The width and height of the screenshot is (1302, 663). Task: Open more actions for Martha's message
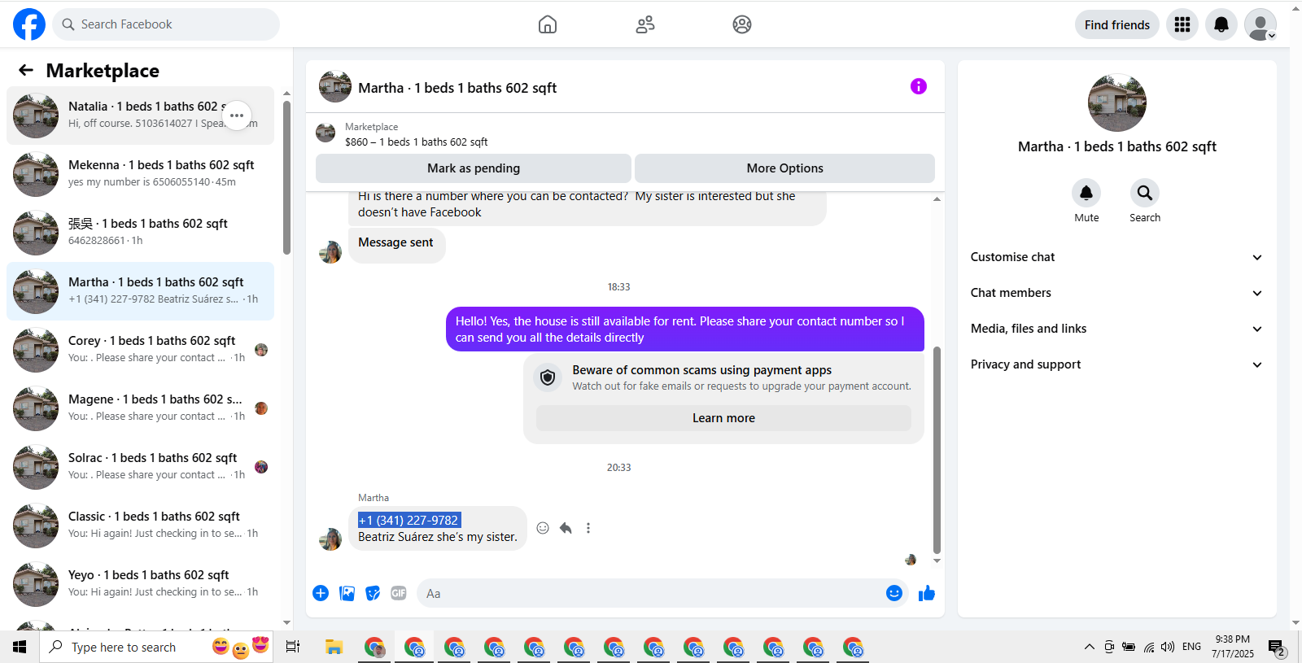(588, 528)
